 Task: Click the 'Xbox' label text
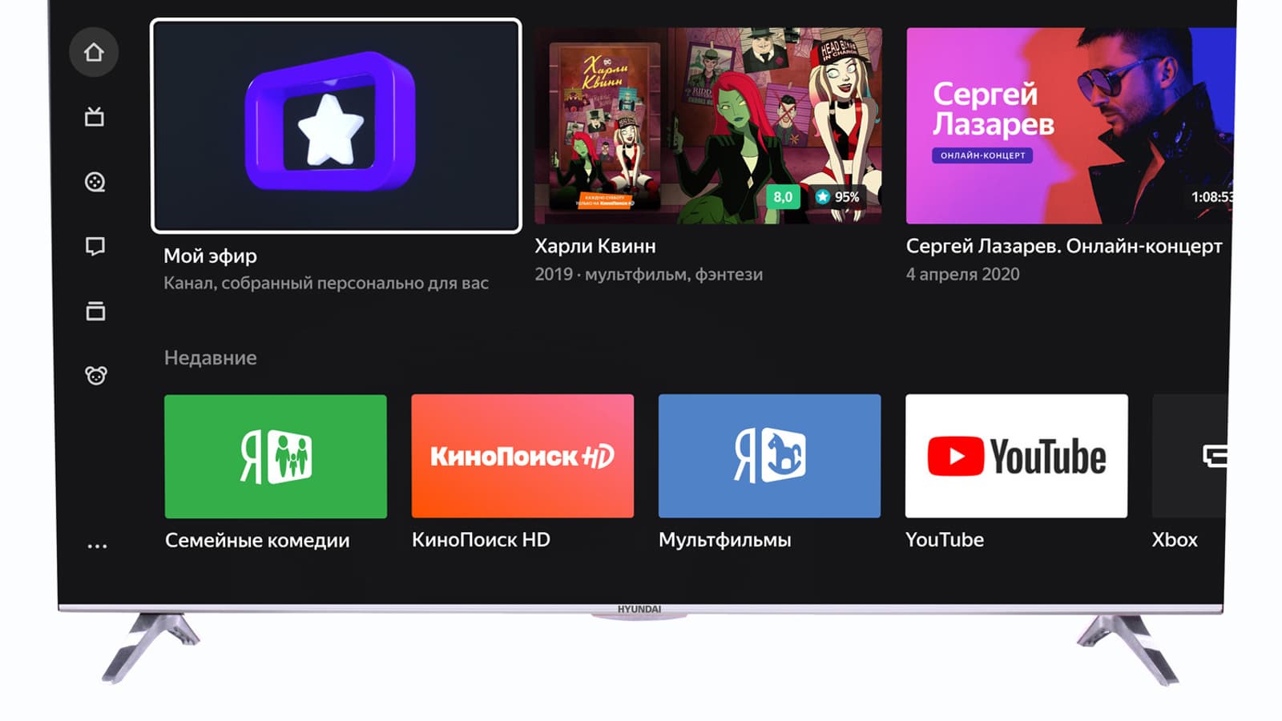(x=1175, y=540)
